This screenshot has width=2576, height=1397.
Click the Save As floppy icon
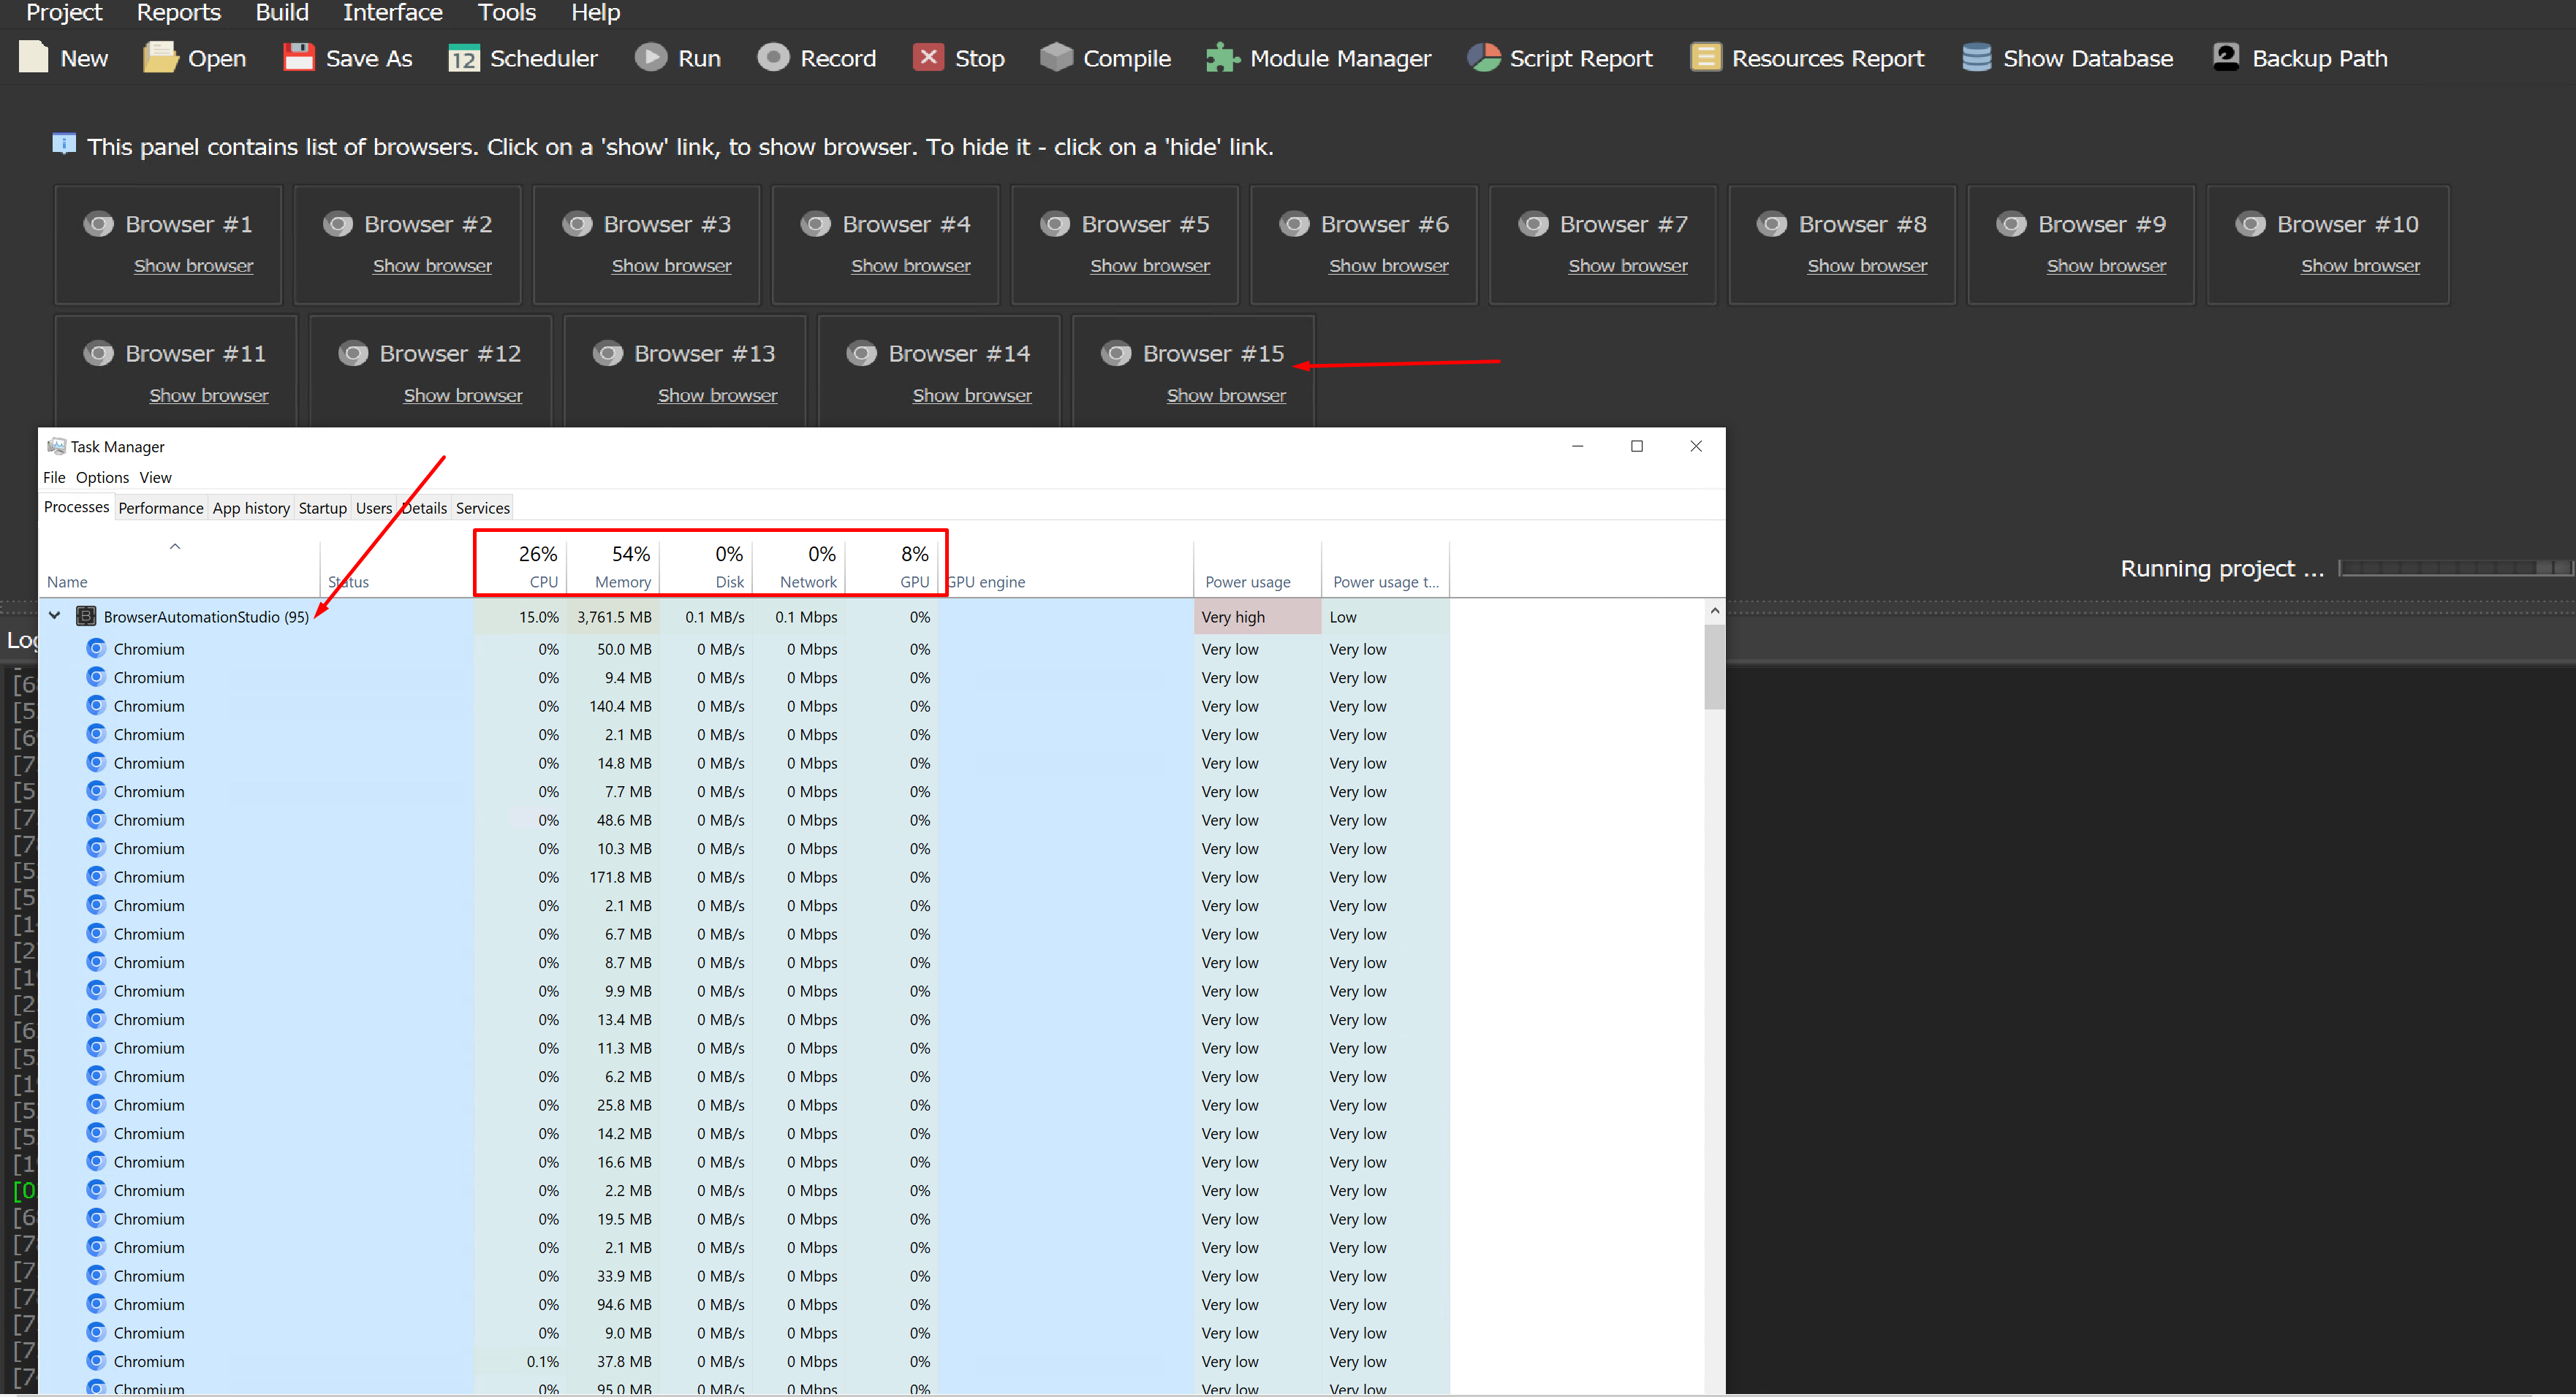298,57
